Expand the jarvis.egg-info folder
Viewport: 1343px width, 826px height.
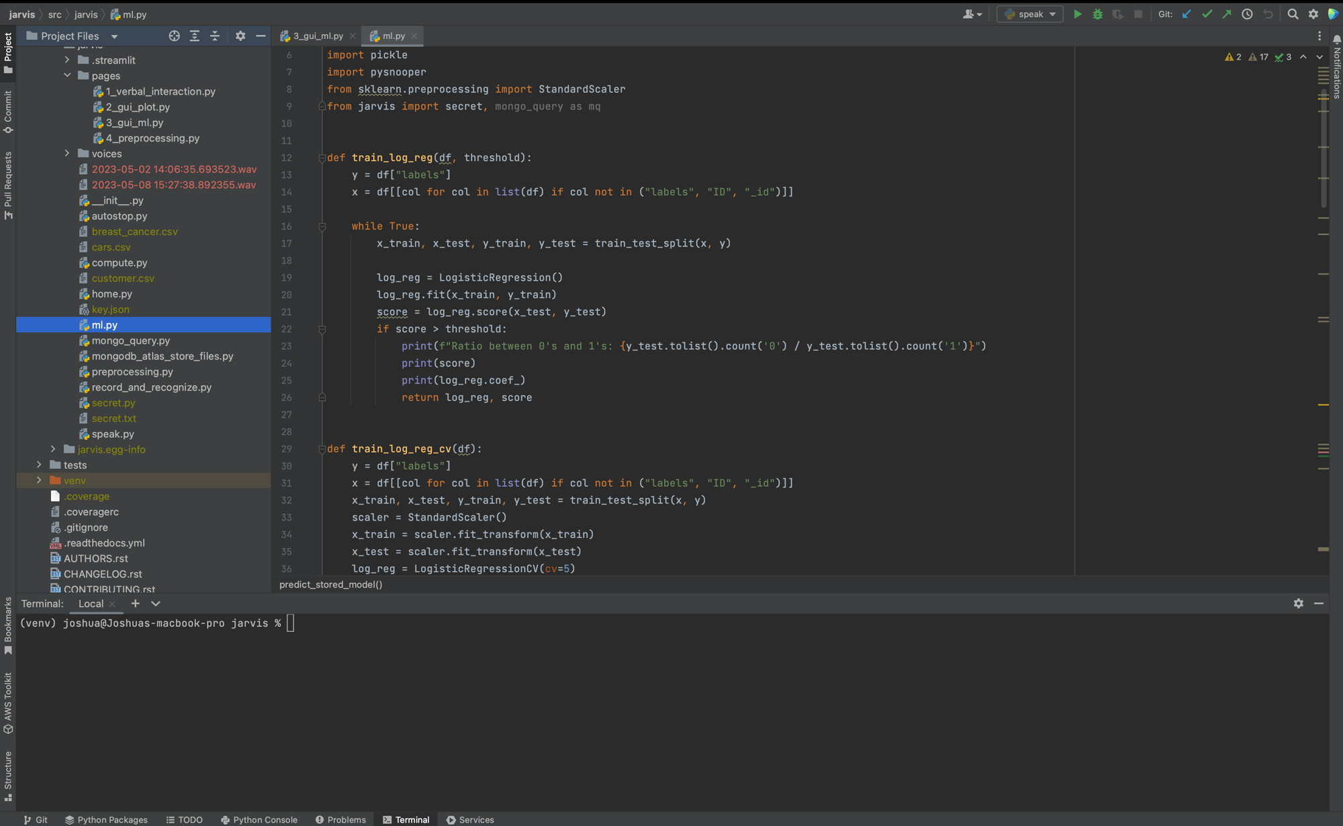(x=53, y=449)
